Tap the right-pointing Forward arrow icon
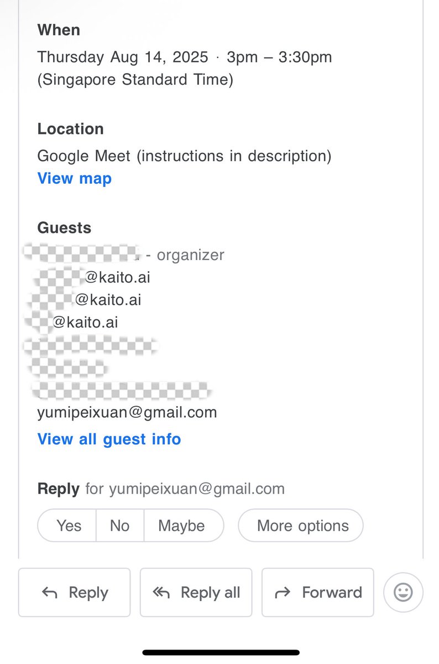The width and height of the screenshot is (439, 664). tap(283, 593)
